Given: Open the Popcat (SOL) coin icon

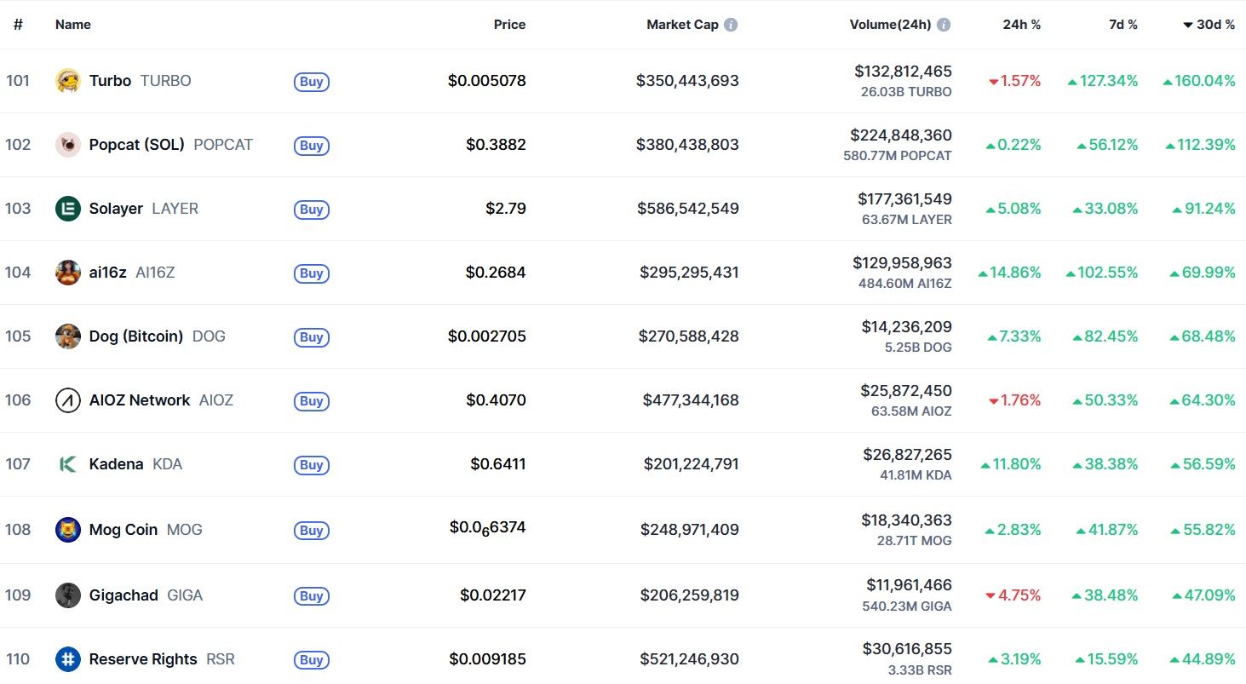Looking at the screenshot, I should click(x=68, y=145).
